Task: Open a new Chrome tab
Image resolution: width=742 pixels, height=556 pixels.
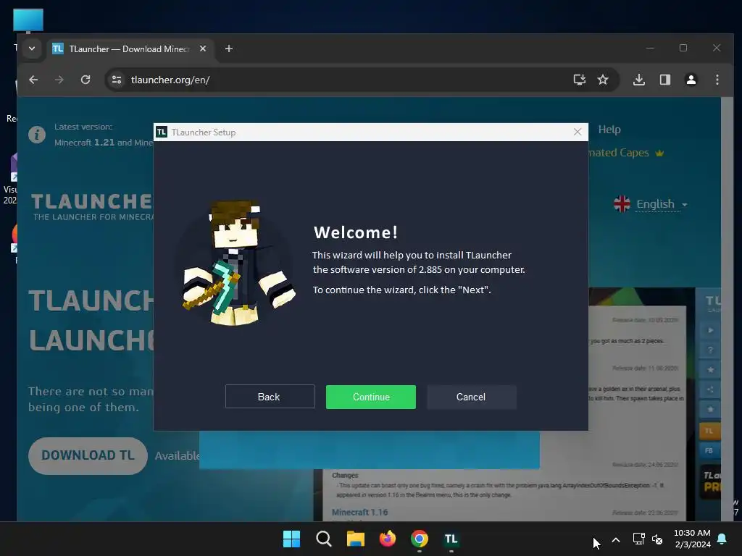Action: pyautogui.click(x=229, y=49)
